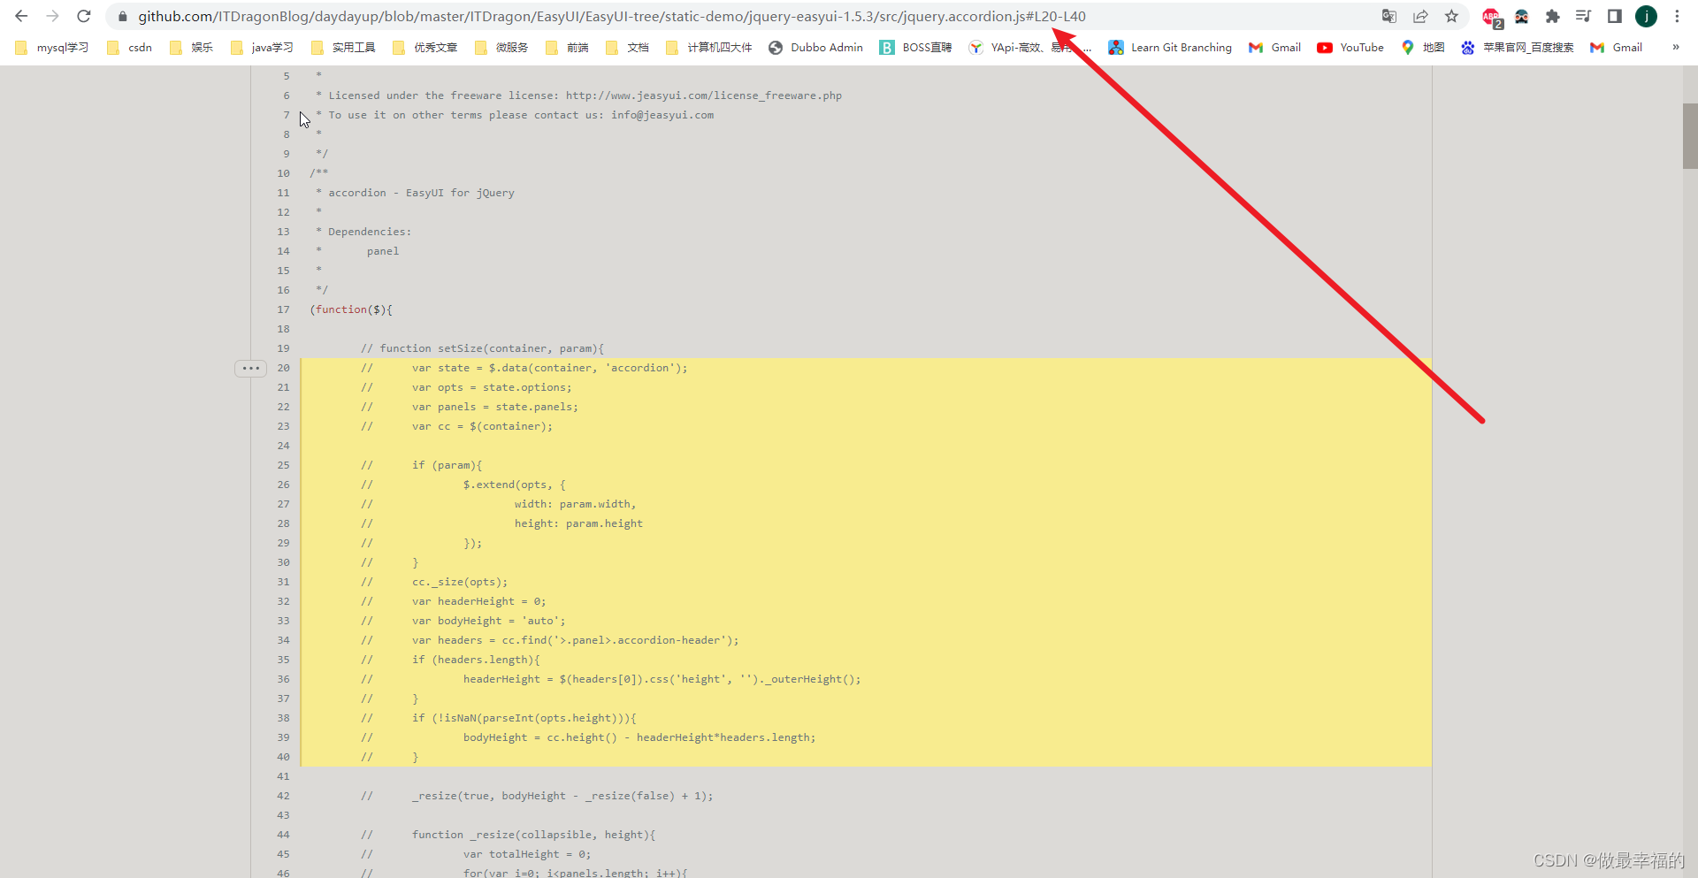Open the Dubbo Admin bookmark
Screen dimensions: 1698x878
(815, 48)
